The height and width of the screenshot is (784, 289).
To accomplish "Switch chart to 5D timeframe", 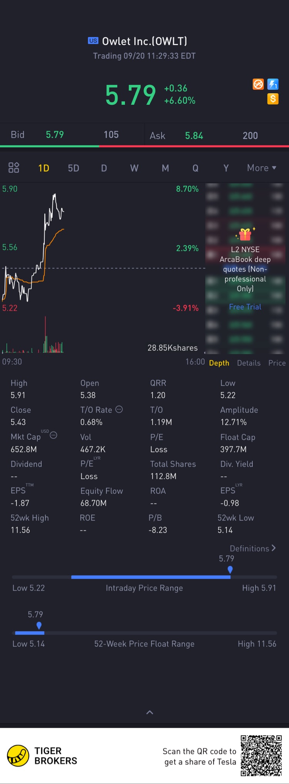I will 74,168.
